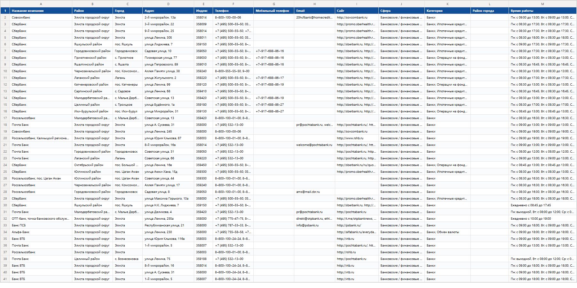577x288 pixels.
Task: Click the address cell 'Пионерская улица, 77'
Action: [168, 58]
